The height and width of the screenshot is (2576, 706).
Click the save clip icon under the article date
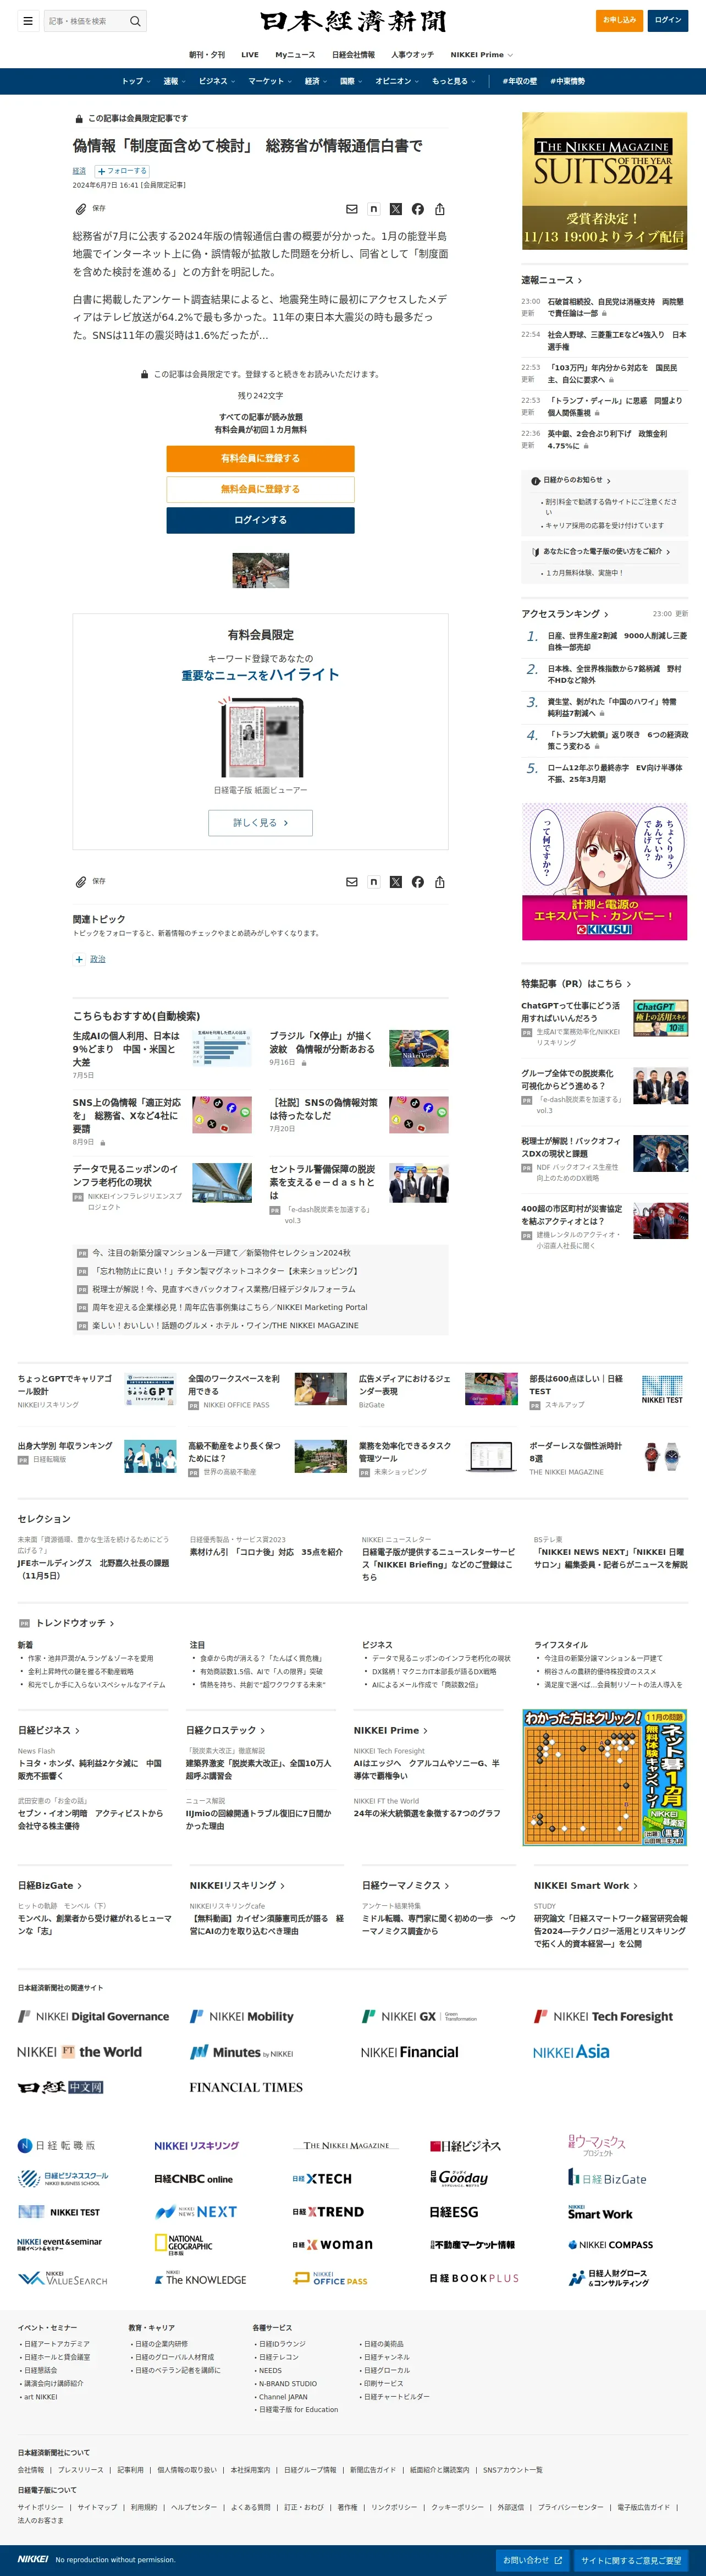pos(81,209)
